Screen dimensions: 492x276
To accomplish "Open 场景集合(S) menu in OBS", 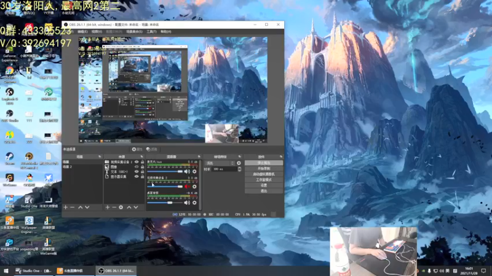I will (x=134, y=32).
